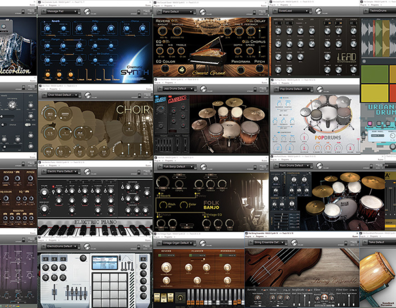Open the SweetLead preset dropdown

pos(307,11)
